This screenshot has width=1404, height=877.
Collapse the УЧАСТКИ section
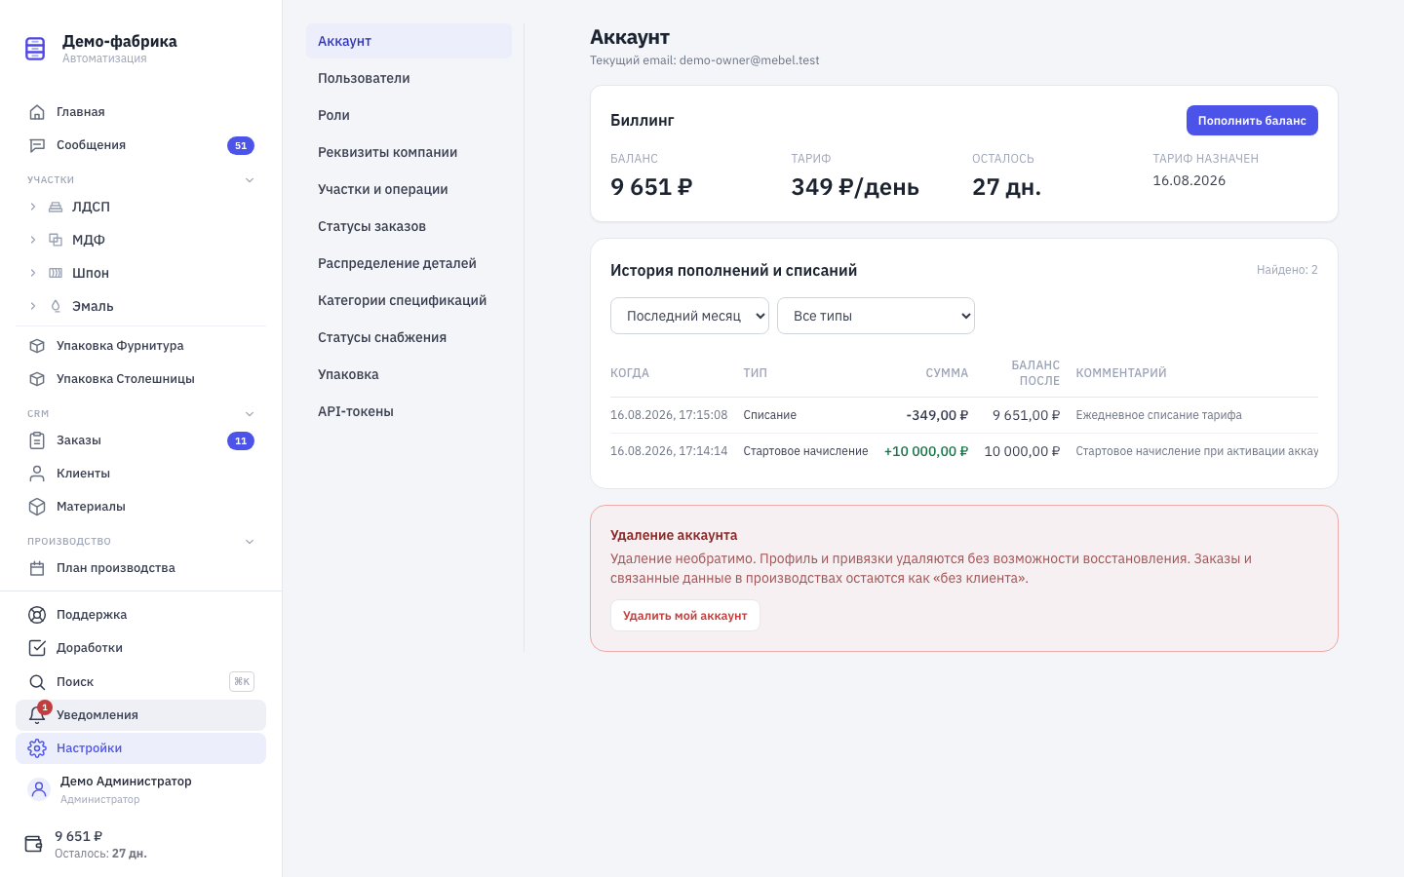tap(250, 180)
